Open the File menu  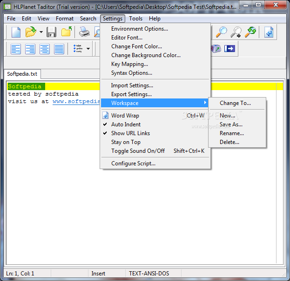(x=11, y=19)
